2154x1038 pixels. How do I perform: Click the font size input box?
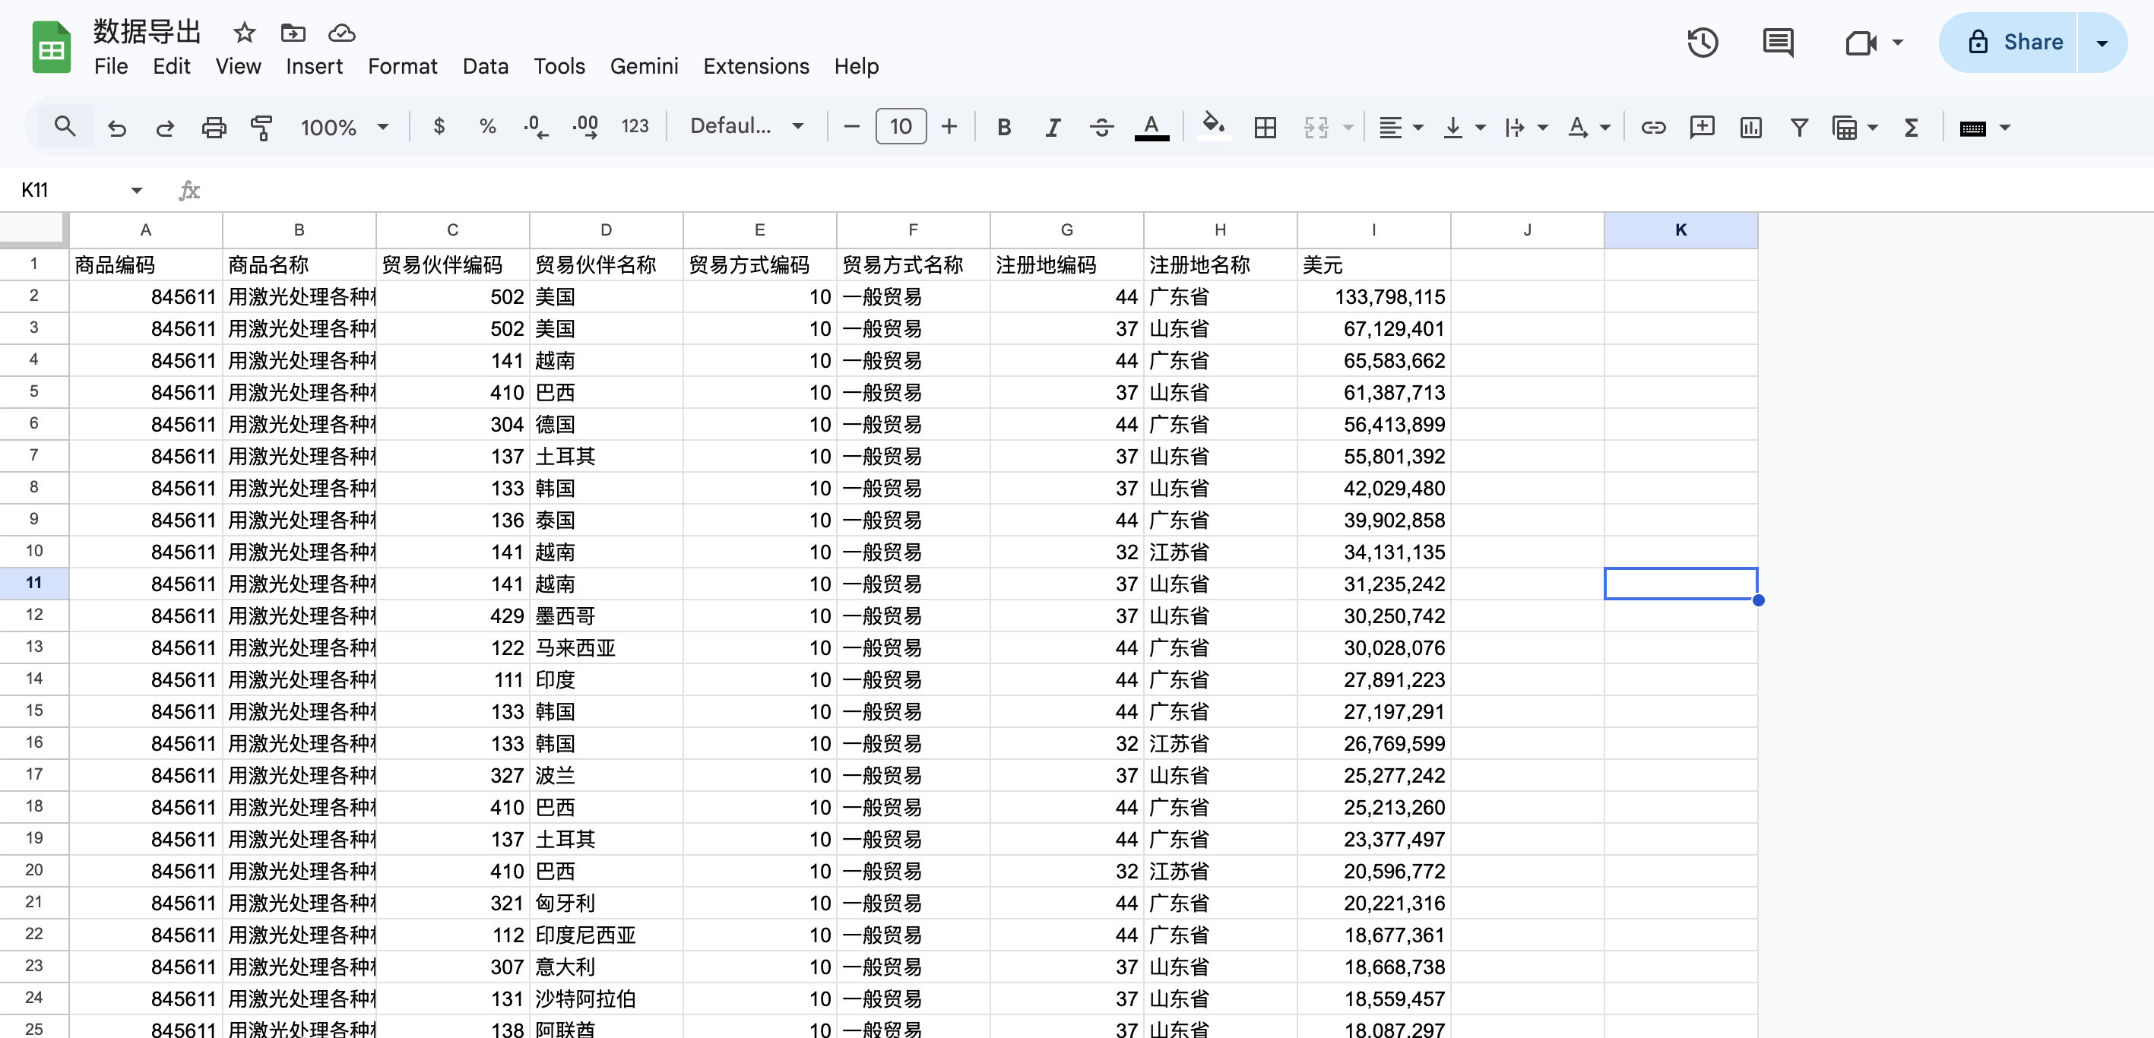tap(901, 126)
